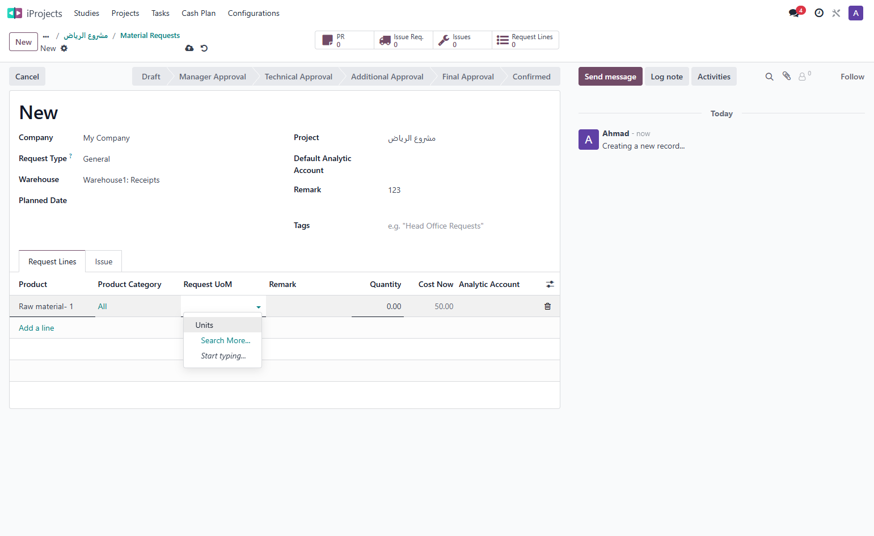Delete the Raw material- 1 line
This screenshot has height=536, width=874.
(x=547, y=306)
